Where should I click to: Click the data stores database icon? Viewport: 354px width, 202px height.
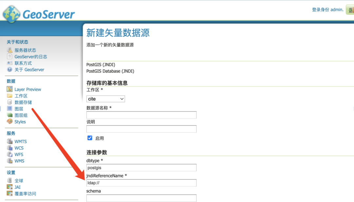[10, 102]
